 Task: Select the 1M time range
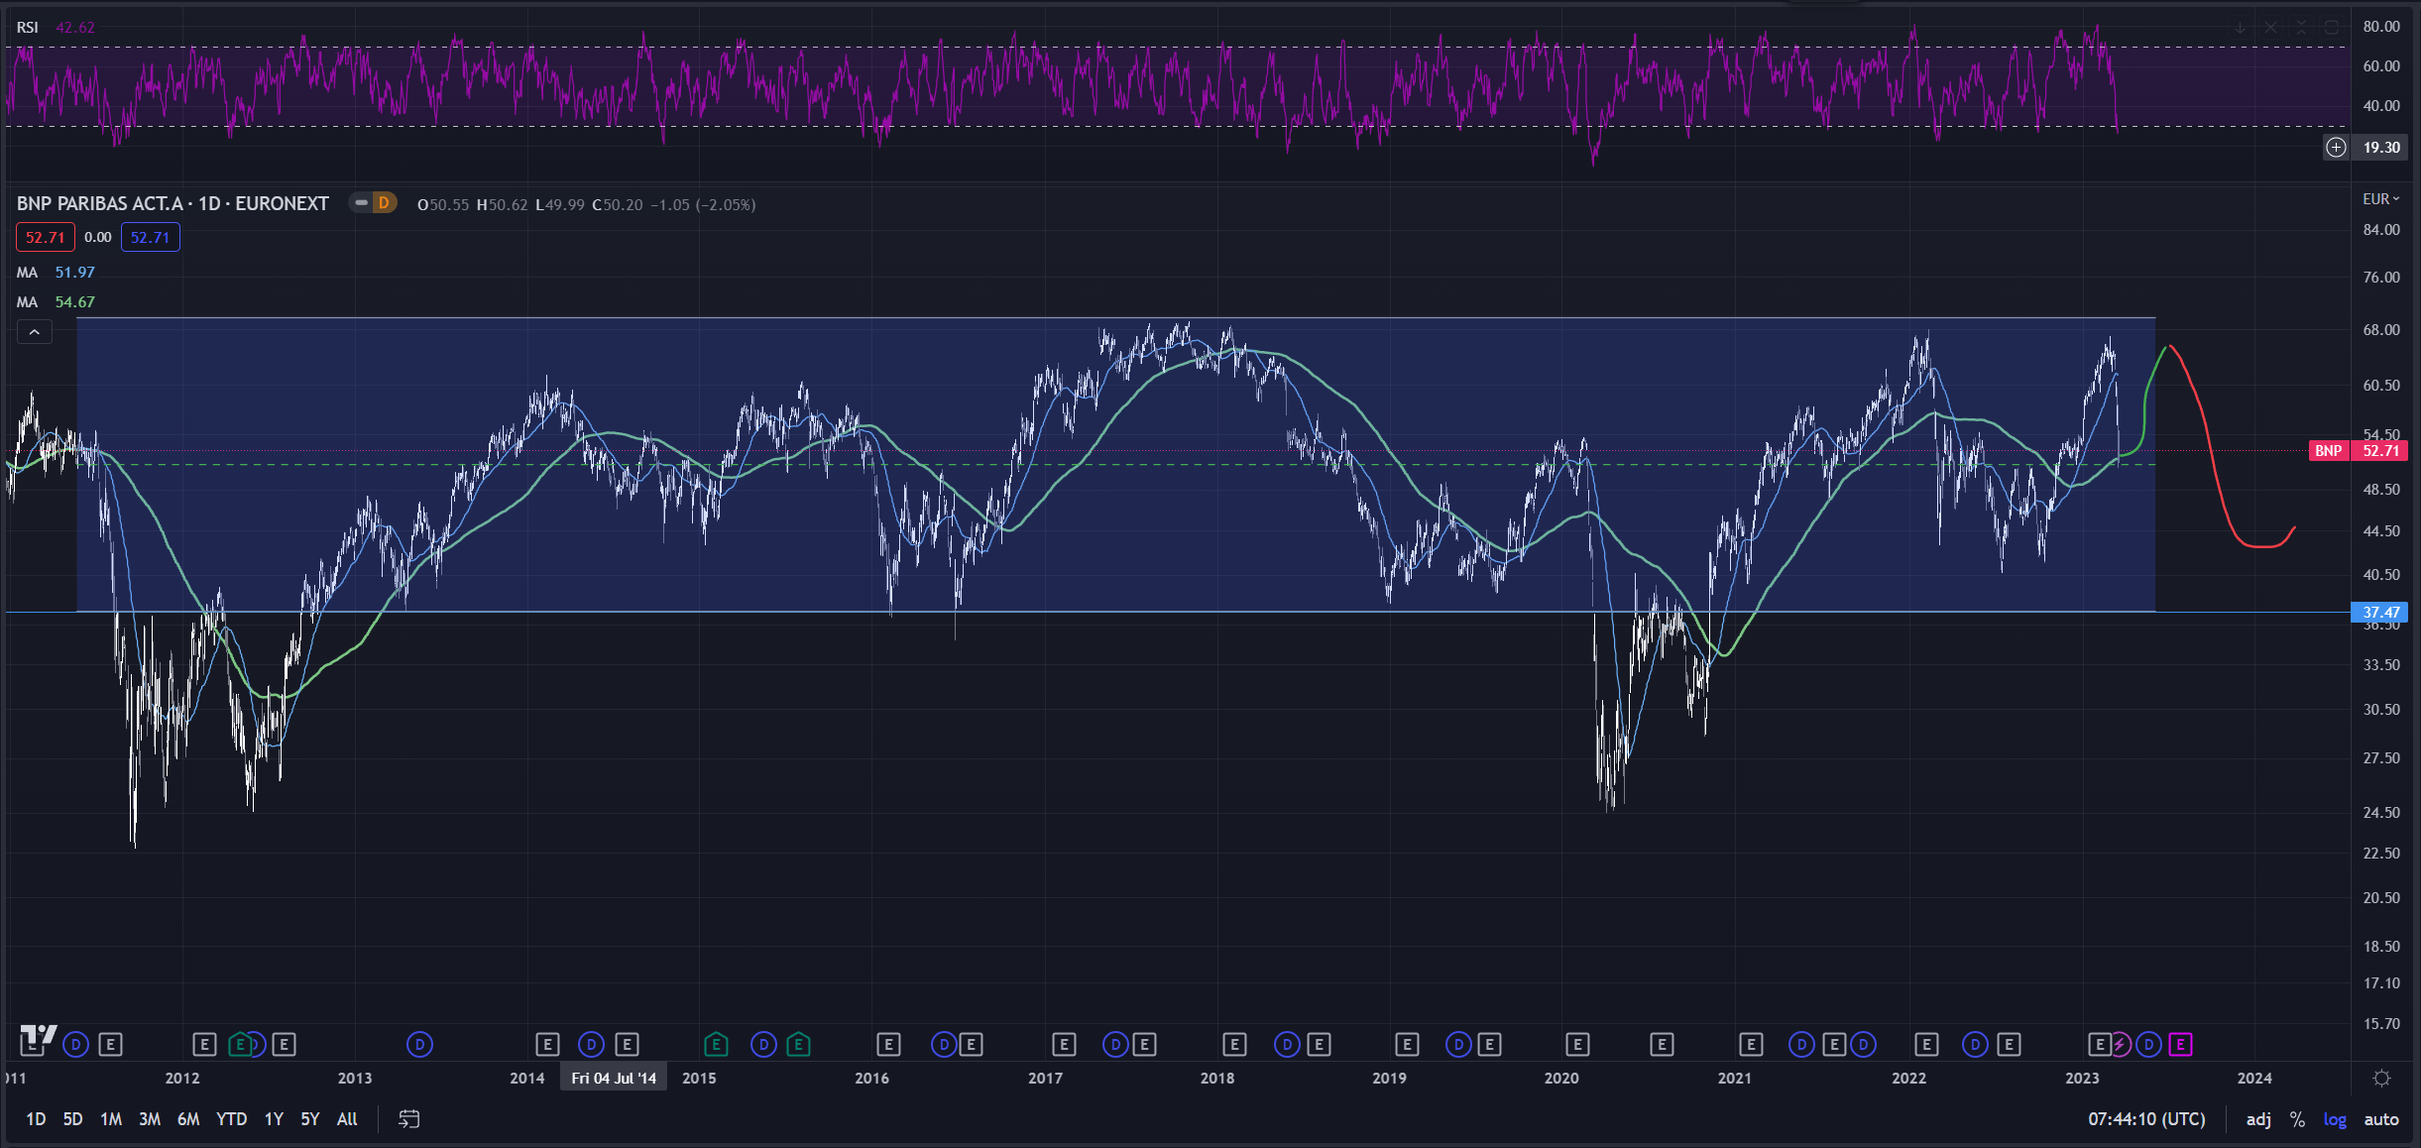[x=111, y=1119]
